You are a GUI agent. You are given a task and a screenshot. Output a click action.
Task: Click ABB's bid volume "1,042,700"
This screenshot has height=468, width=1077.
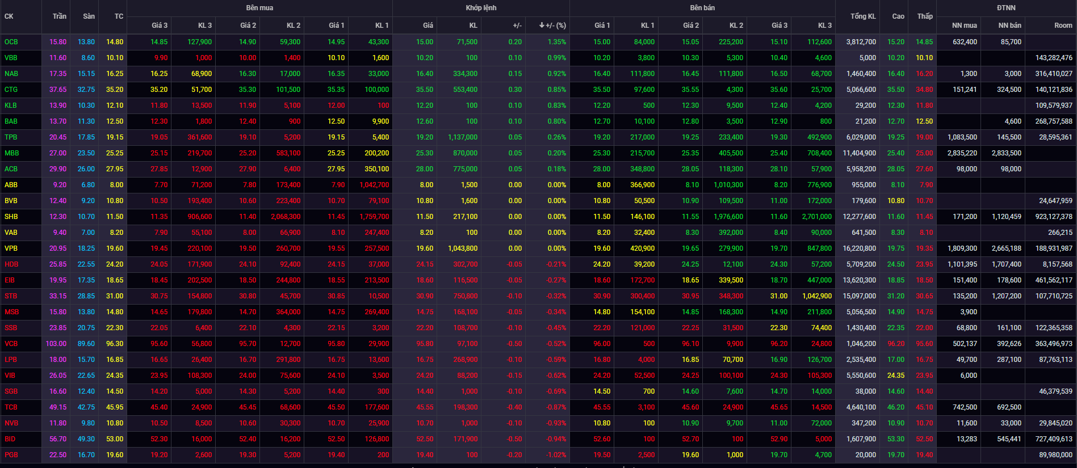point(374,185)
